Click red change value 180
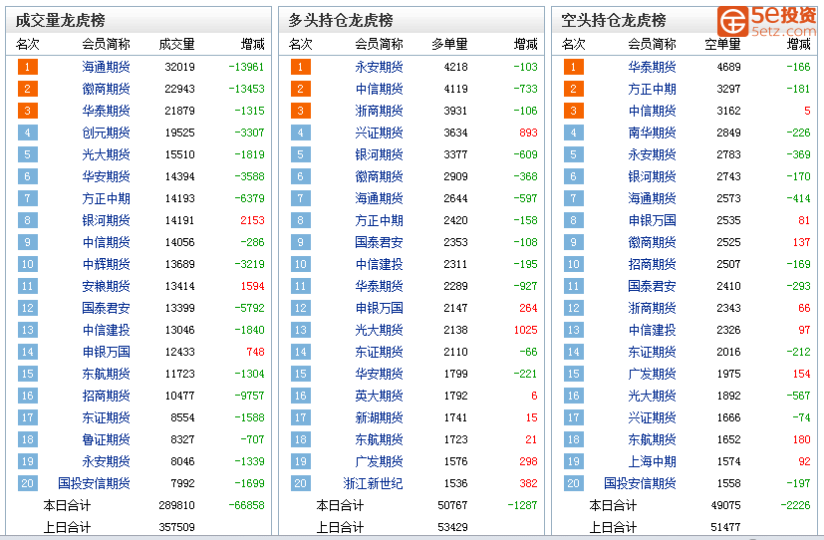This screenshot has width=824, height=540. 801,439
